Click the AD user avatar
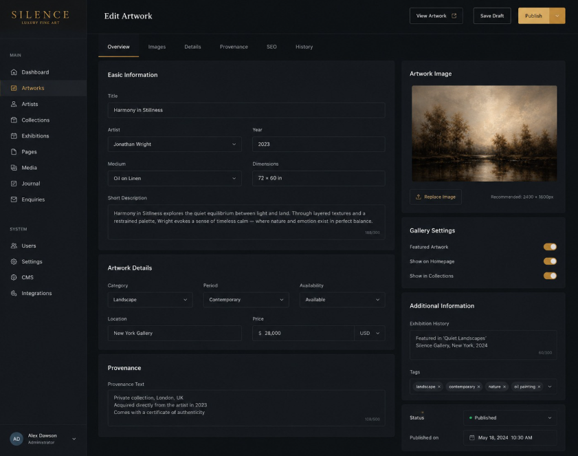The width and height of the screenshot is (578, 456). click(x=16, y=439)
